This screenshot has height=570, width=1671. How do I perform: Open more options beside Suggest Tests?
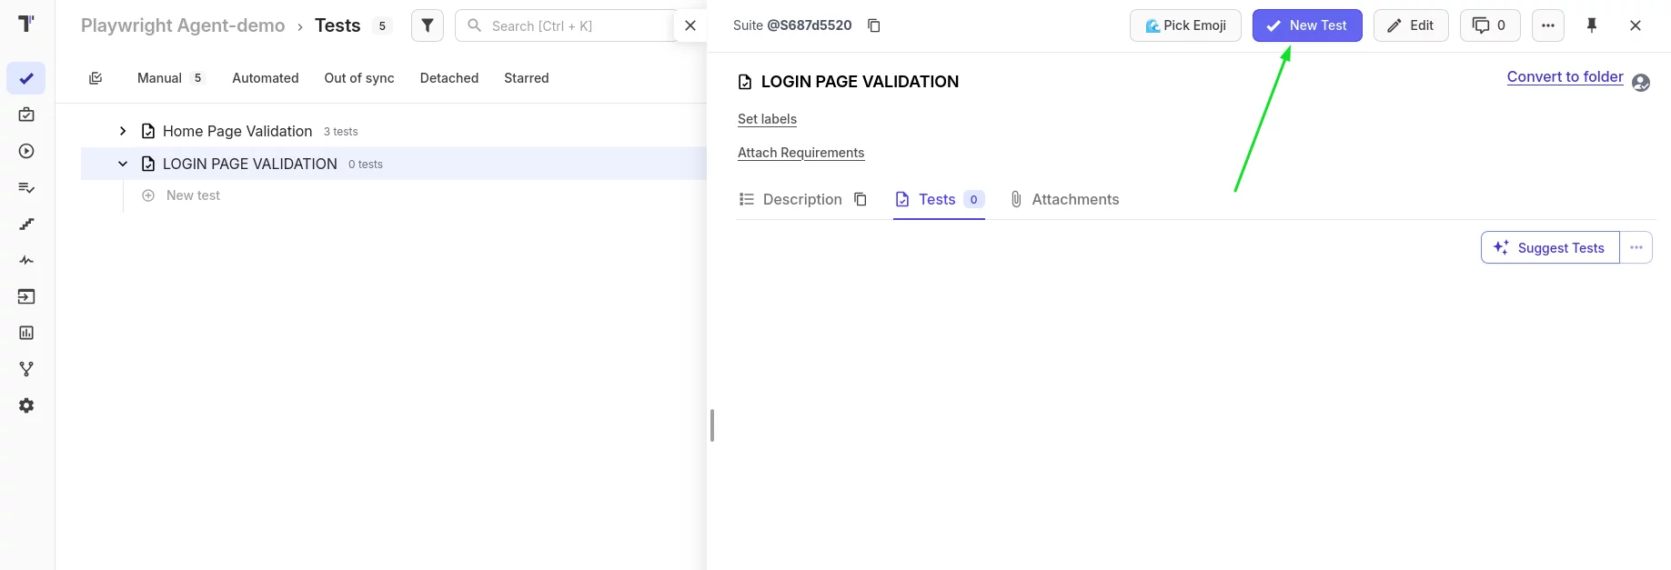click(1636, 247)
